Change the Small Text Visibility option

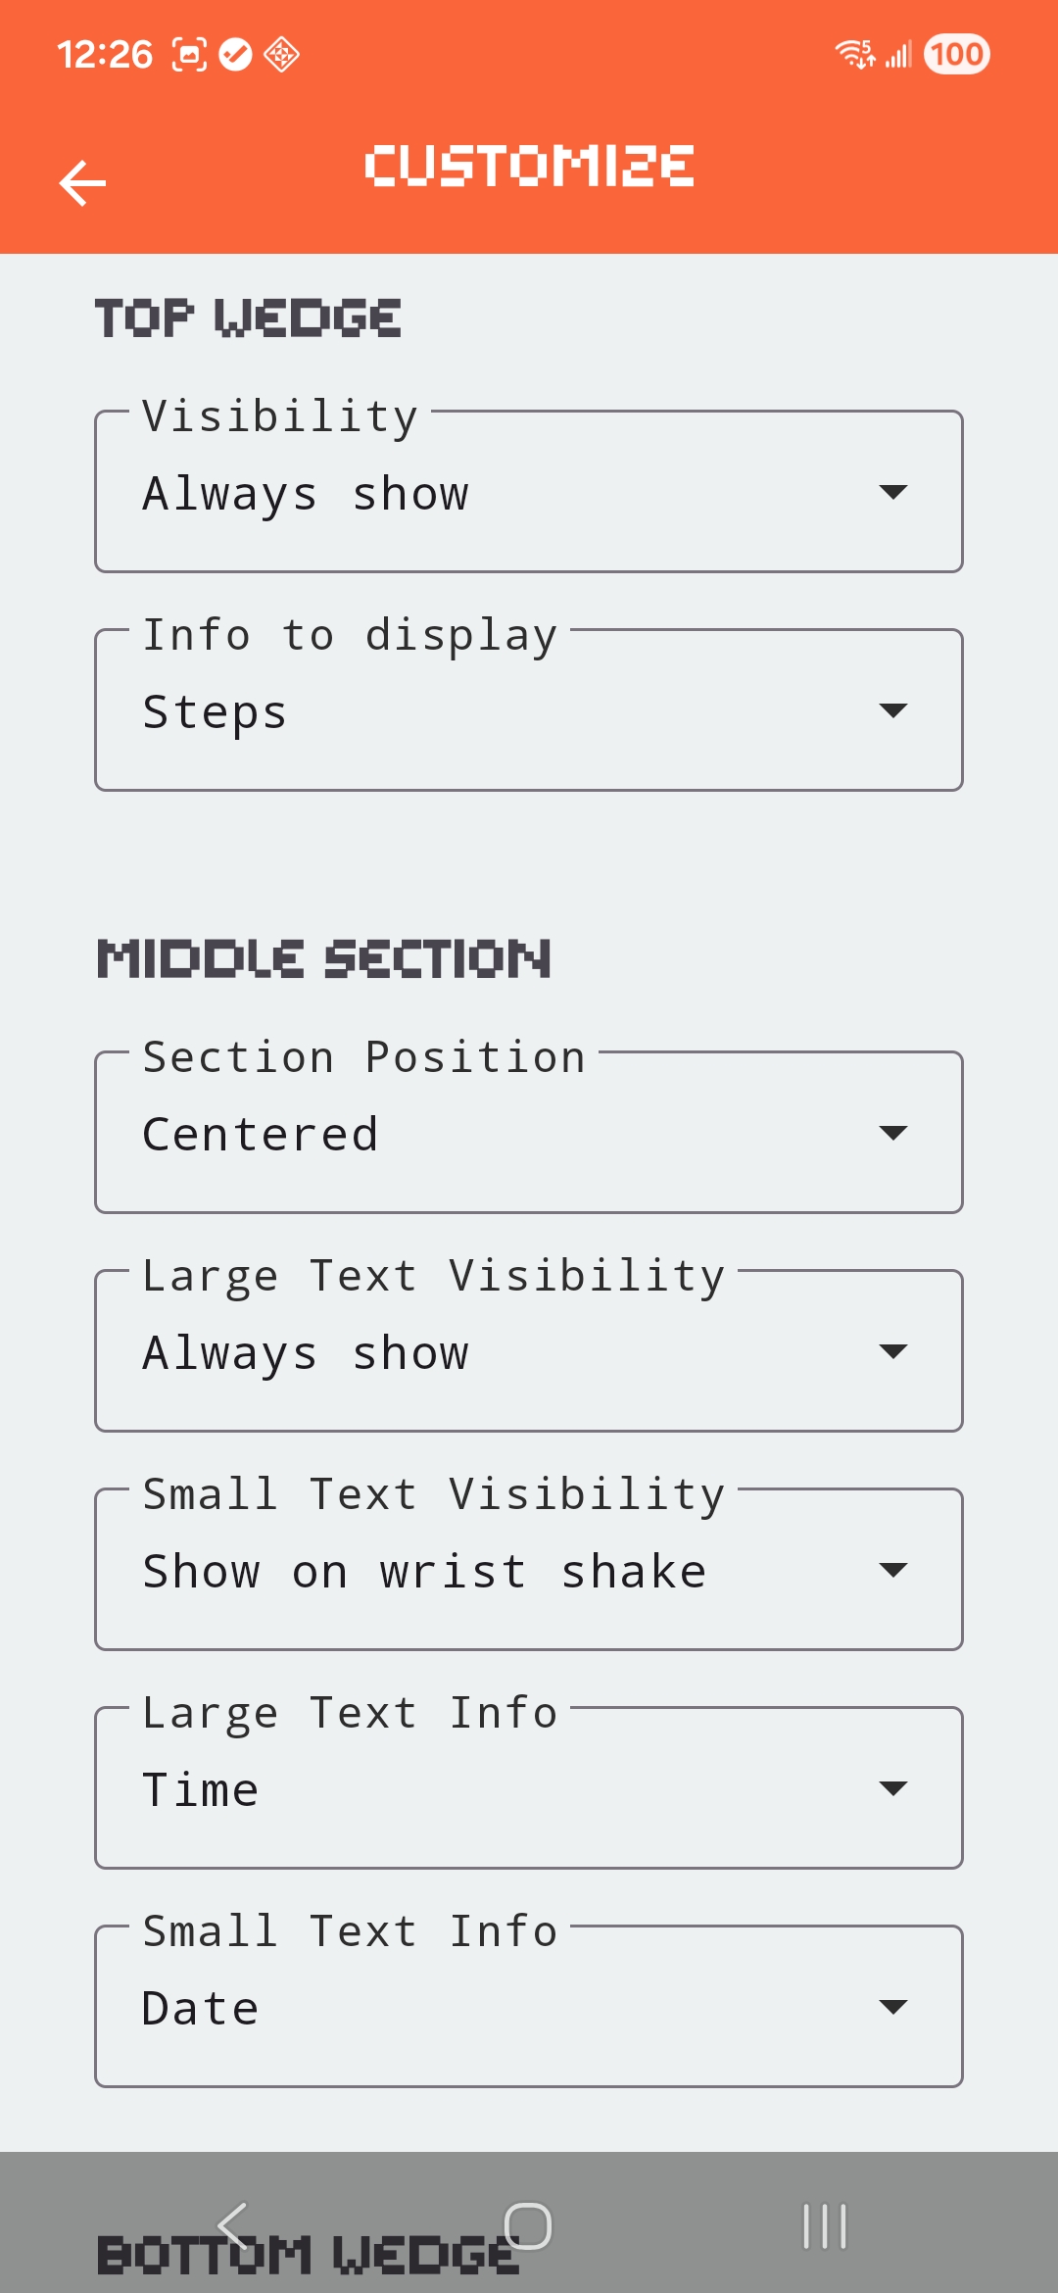coord(529,1570)
